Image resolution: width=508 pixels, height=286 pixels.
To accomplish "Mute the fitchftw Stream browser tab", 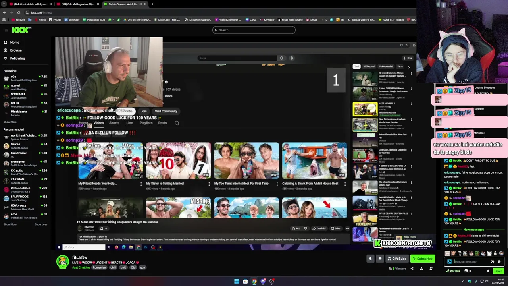I will pyautogui.click(x=140, y=4).
